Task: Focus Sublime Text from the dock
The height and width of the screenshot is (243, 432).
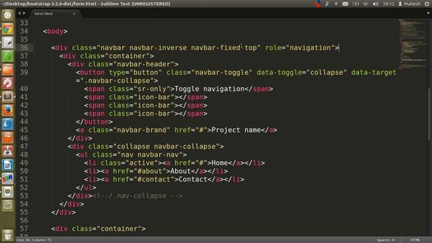Action: (x=7, y=97)
